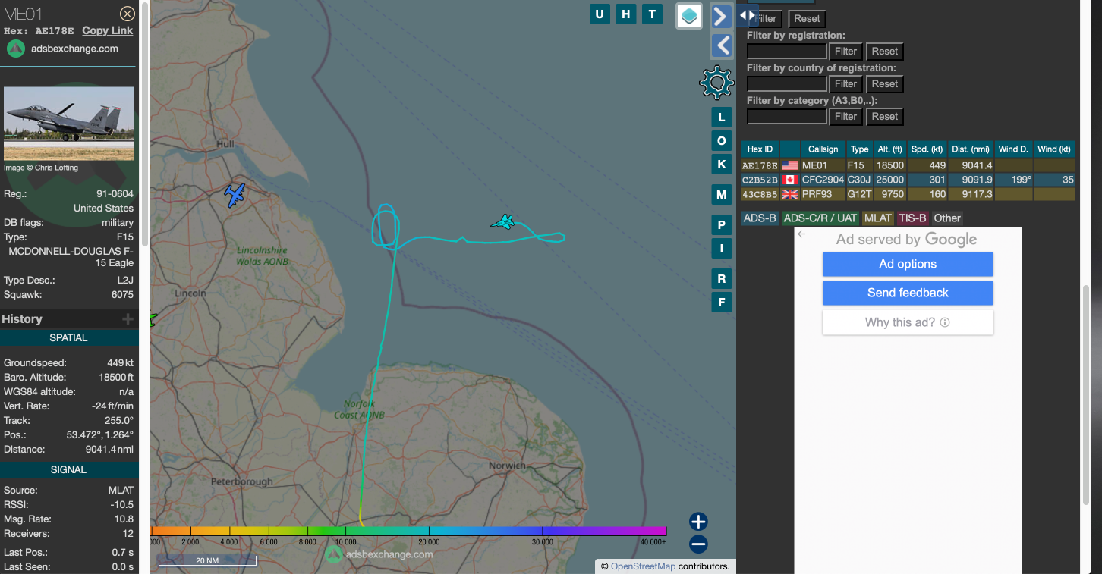Zoom in the map with the plus button
The width and height of the screenshot is (1102, 574).
(698, 521)
